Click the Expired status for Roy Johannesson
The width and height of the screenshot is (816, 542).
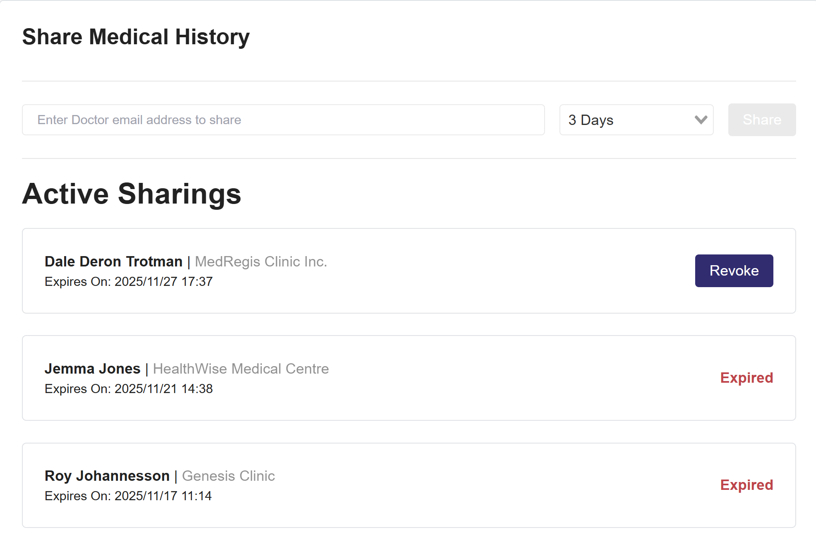coord(746,485)
